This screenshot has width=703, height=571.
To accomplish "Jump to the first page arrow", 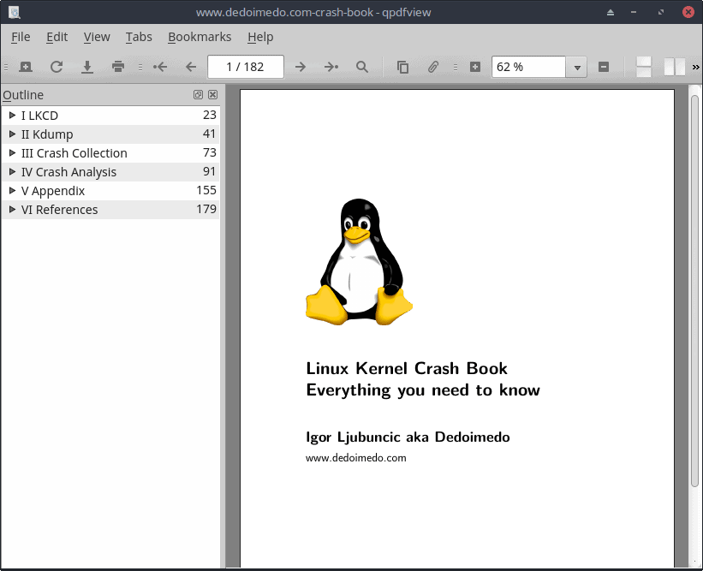I will pyautogui.click(x=160, y=67).
